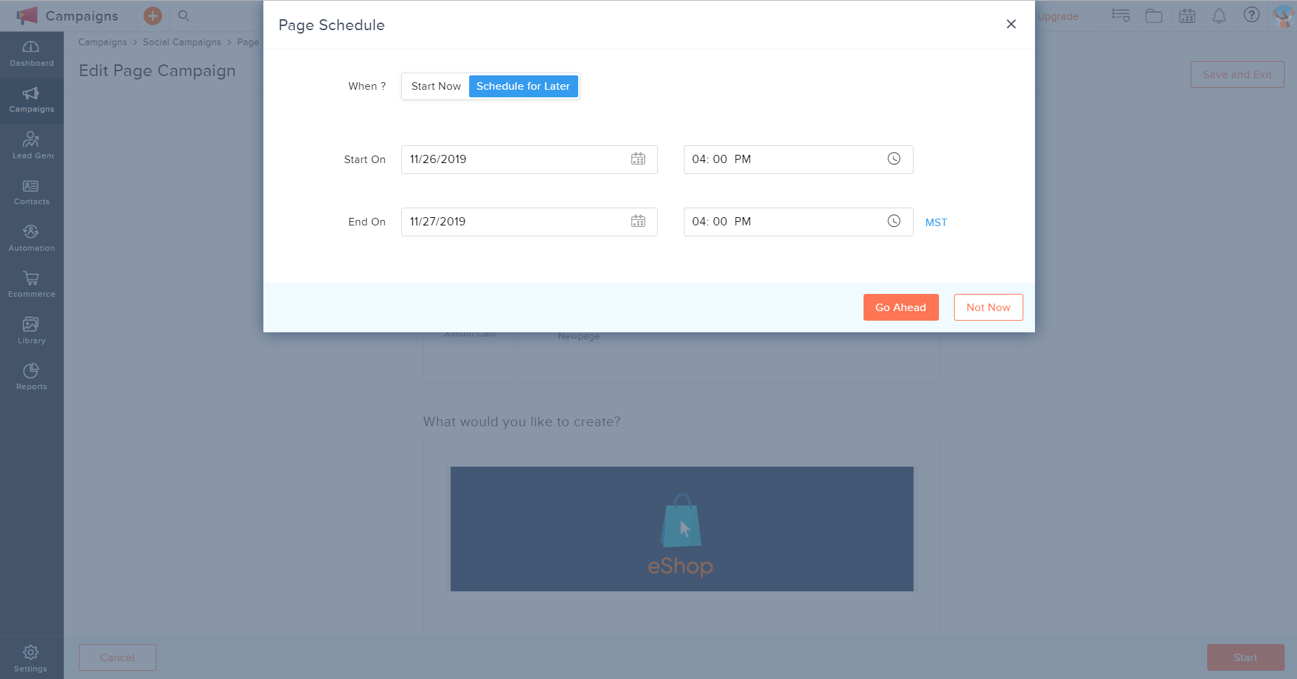Open End On calendar picker icon

tap(638, 221)
